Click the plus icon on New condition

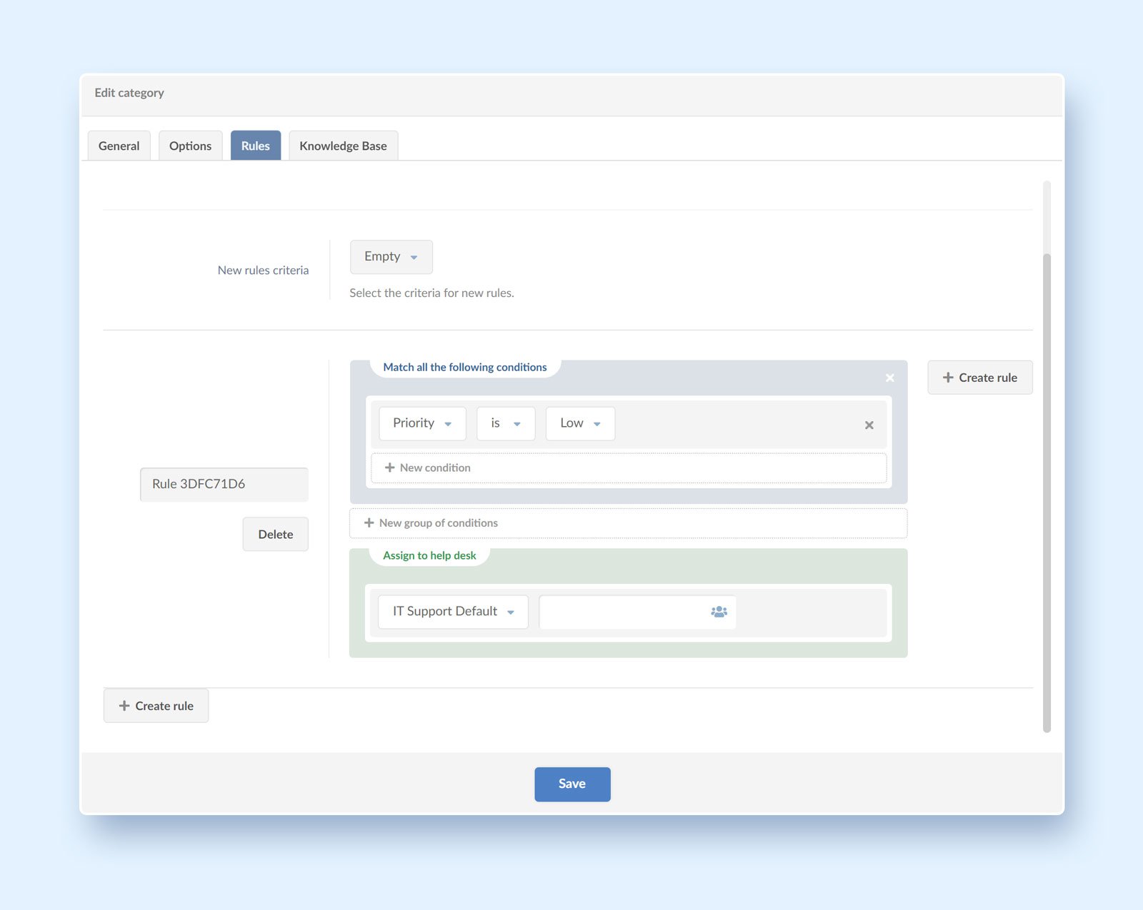click(390, 467)
